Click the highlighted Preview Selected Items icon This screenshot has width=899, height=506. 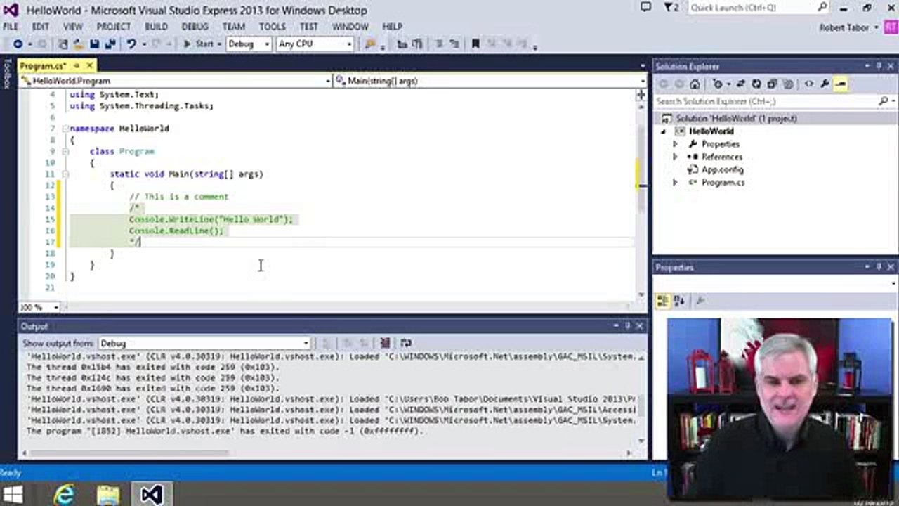point(841,84)
